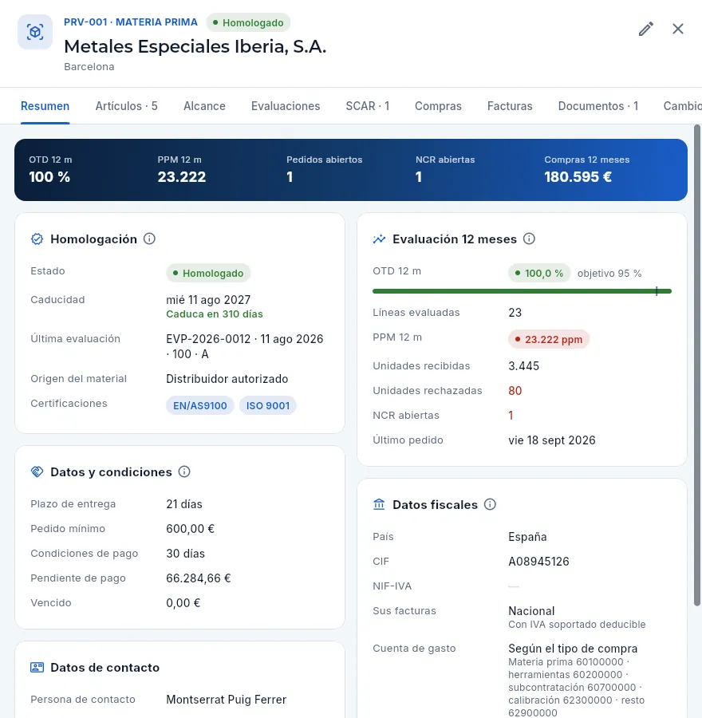Click the Pendiente de pago amount 66.284,66 €
702x718 pixels.
pyautogui.click(x=199, y=578)
